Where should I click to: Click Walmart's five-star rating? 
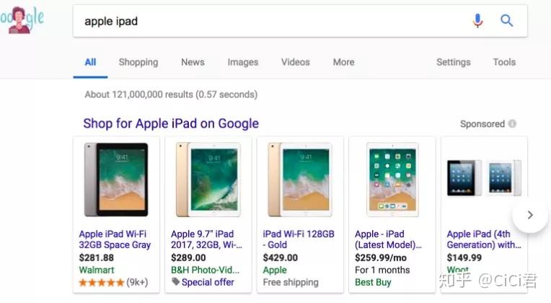pos(102,282)
